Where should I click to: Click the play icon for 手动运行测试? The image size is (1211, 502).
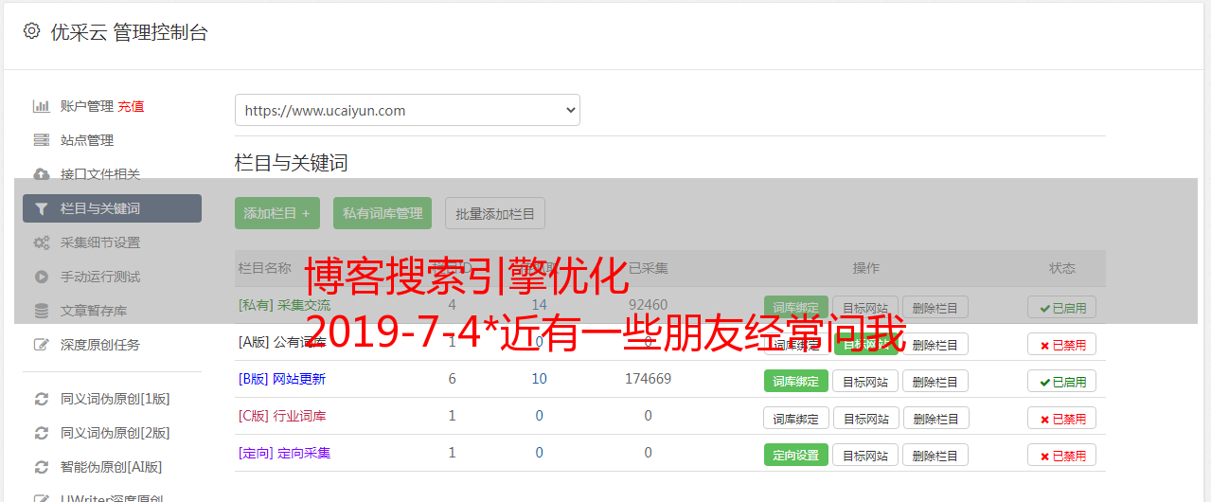(41, 277)
